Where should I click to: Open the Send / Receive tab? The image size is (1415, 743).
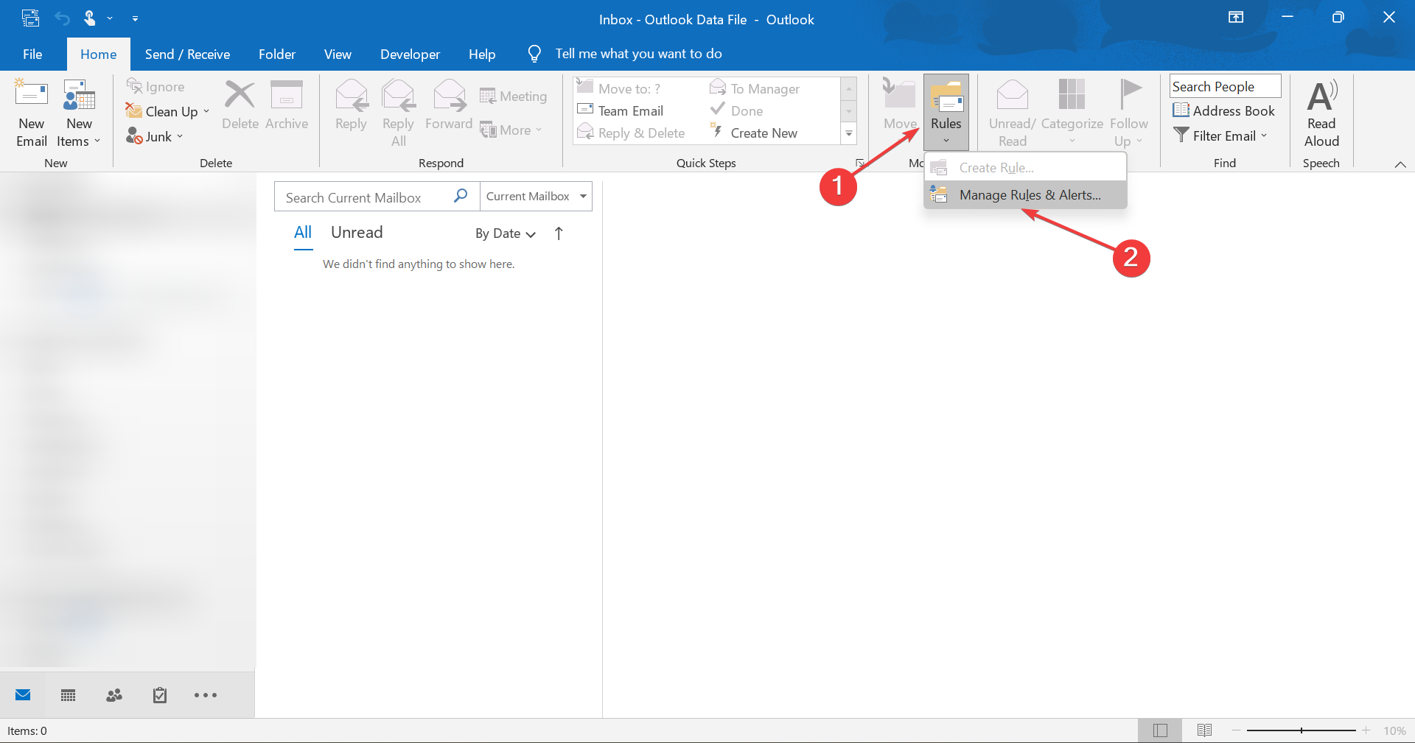(x=187, y=54)
